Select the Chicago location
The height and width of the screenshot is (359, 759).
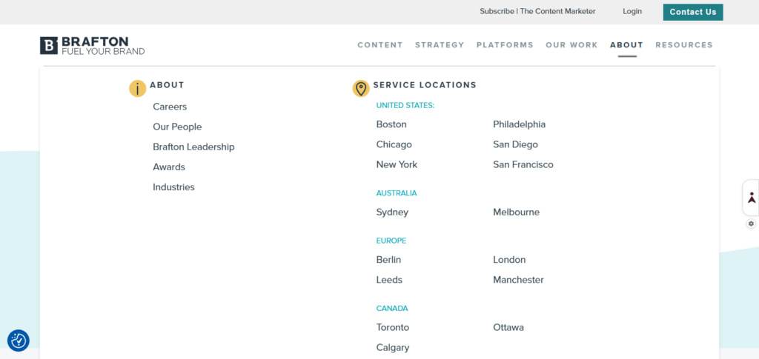point(394,144)
